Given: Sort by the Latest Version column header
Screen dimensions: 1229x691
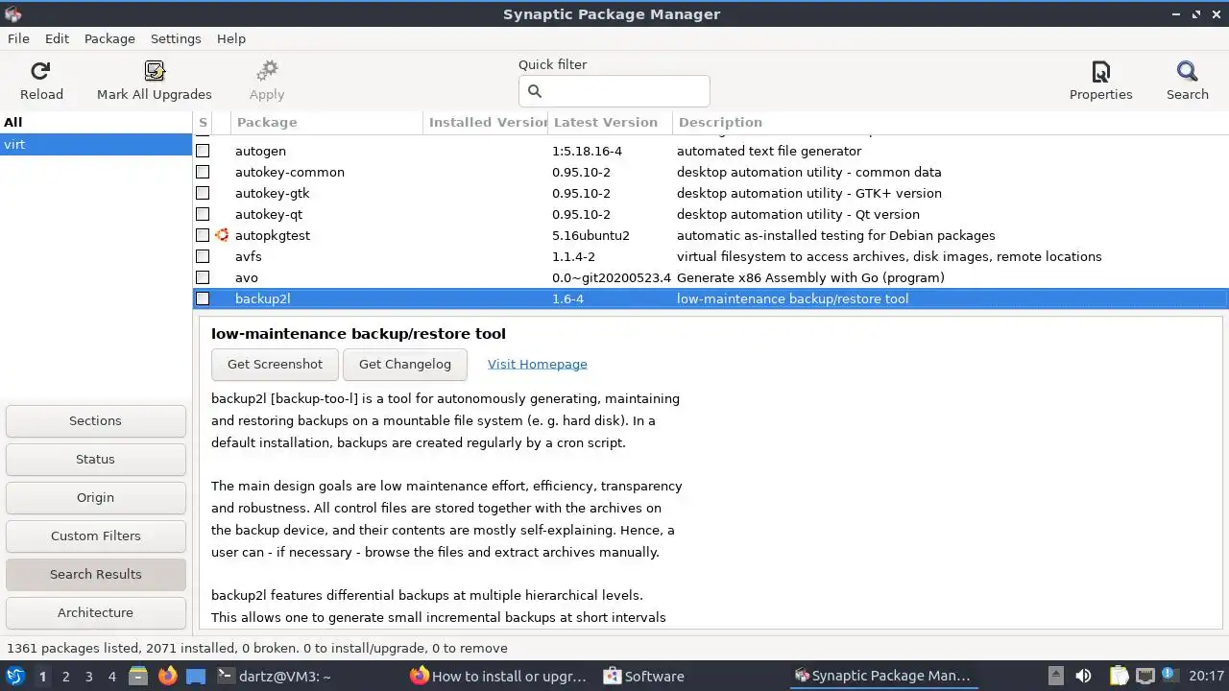Looking at the screenshot, I should click(x=610, y=122).
